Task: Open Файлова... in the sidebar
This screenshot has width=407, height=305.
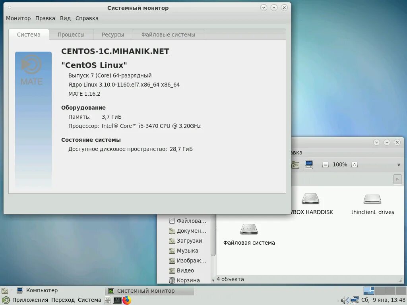Action: pos(188,221)
